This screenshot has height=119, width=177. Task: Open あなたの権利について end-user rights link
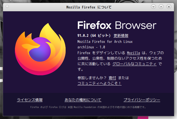coord(83,100)
